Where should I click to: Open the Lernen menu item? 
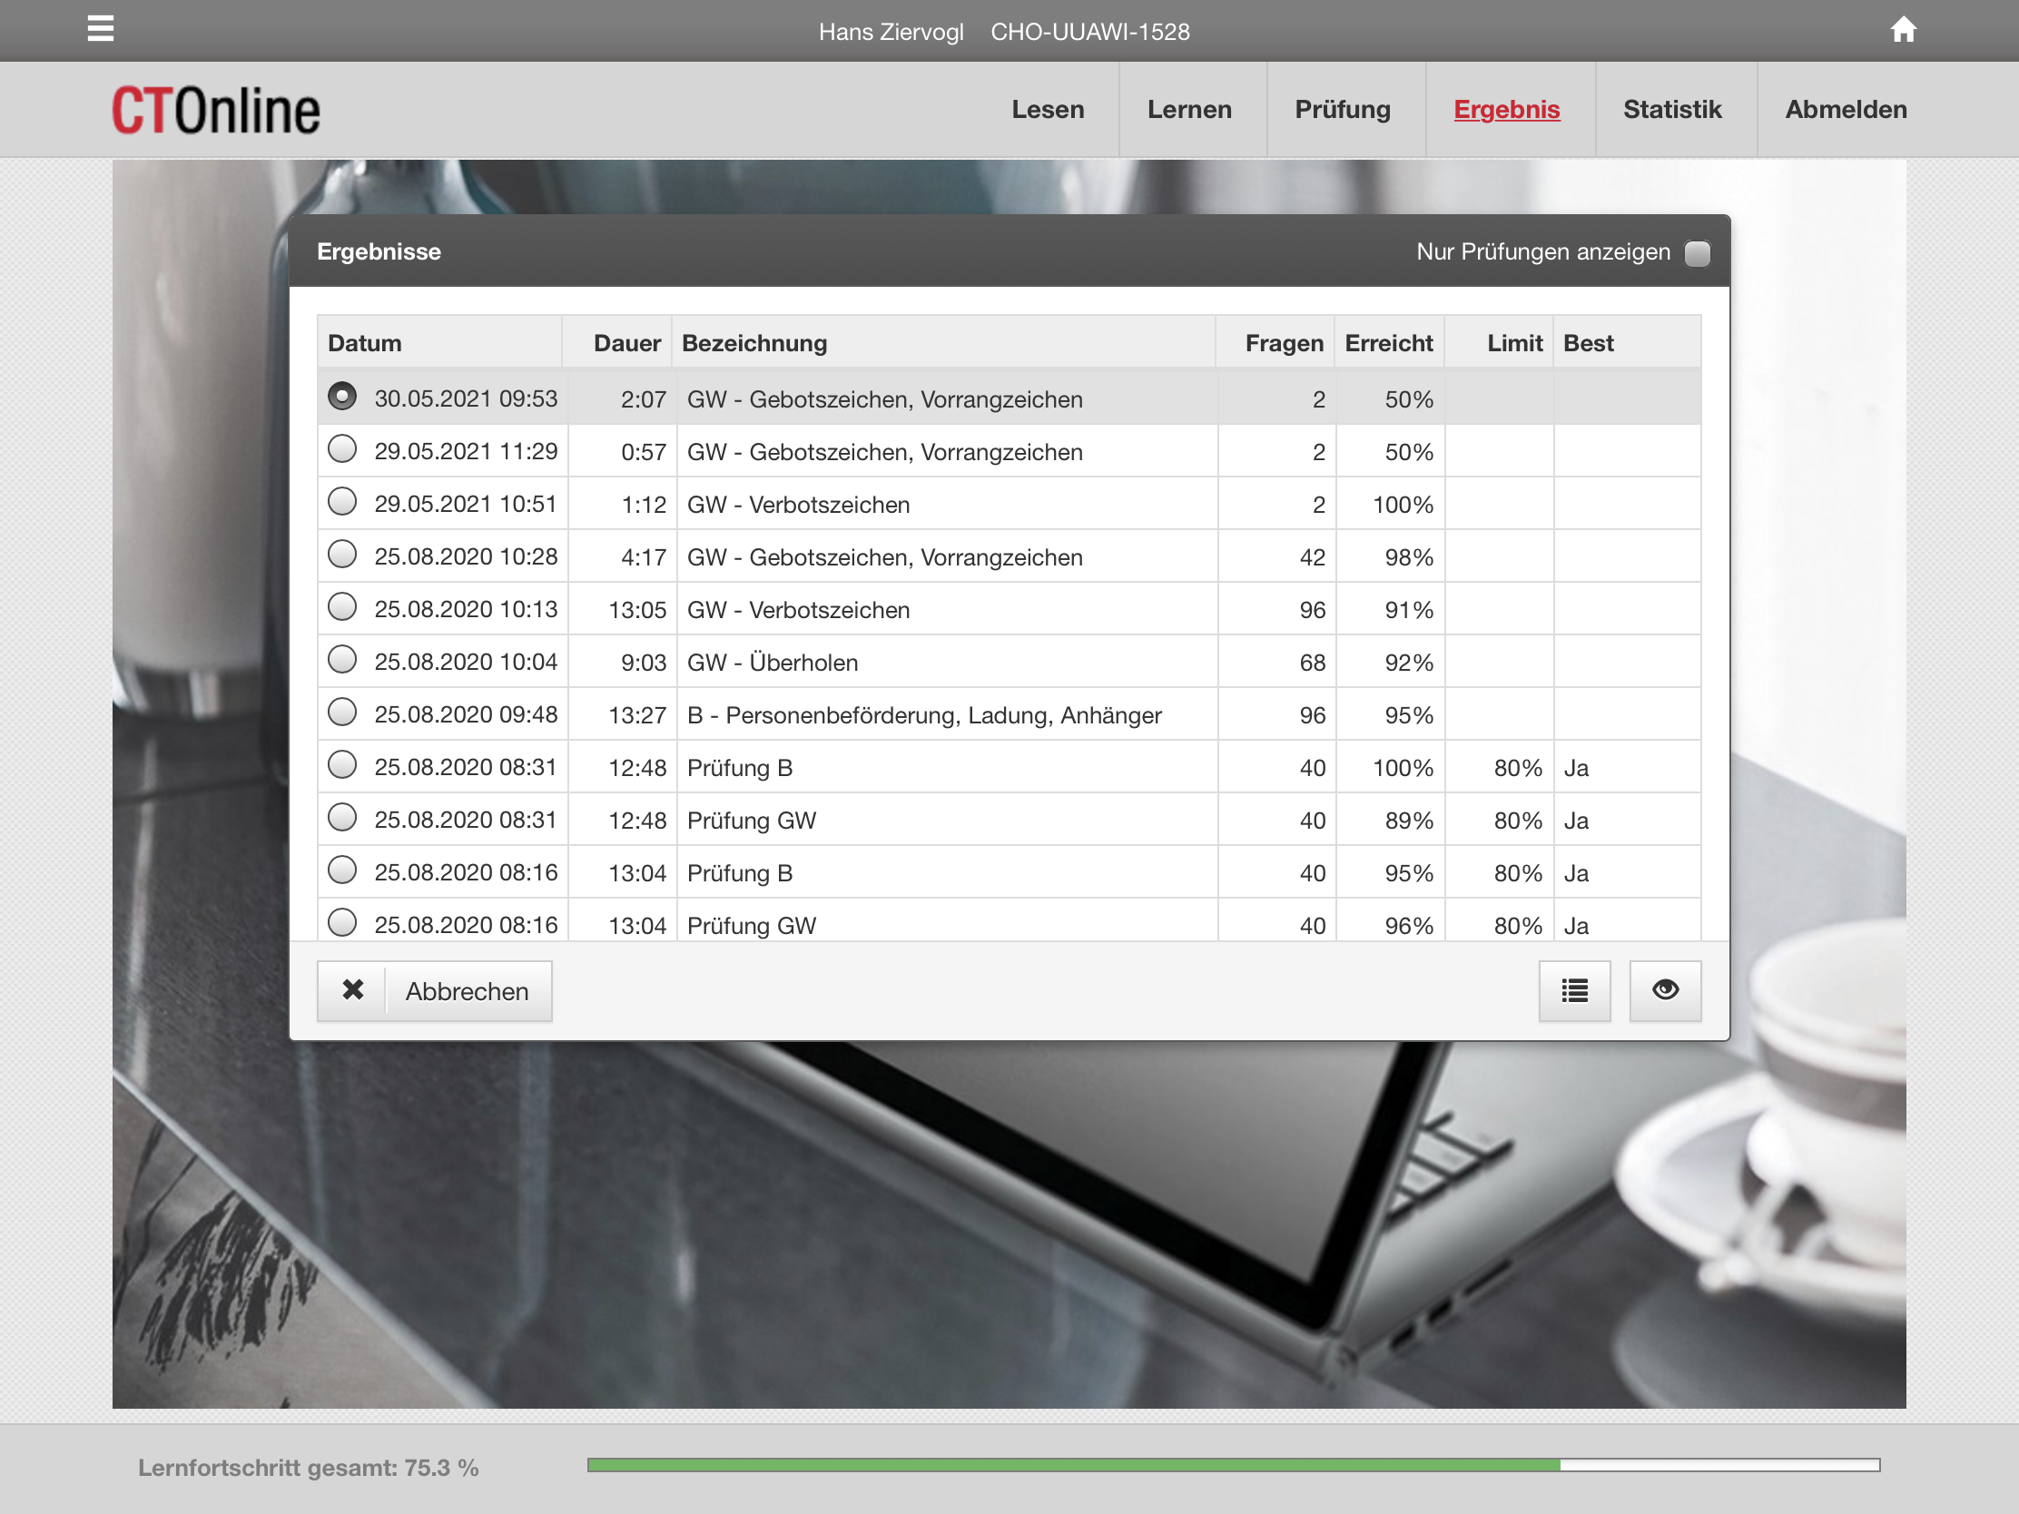[1188, 110]
